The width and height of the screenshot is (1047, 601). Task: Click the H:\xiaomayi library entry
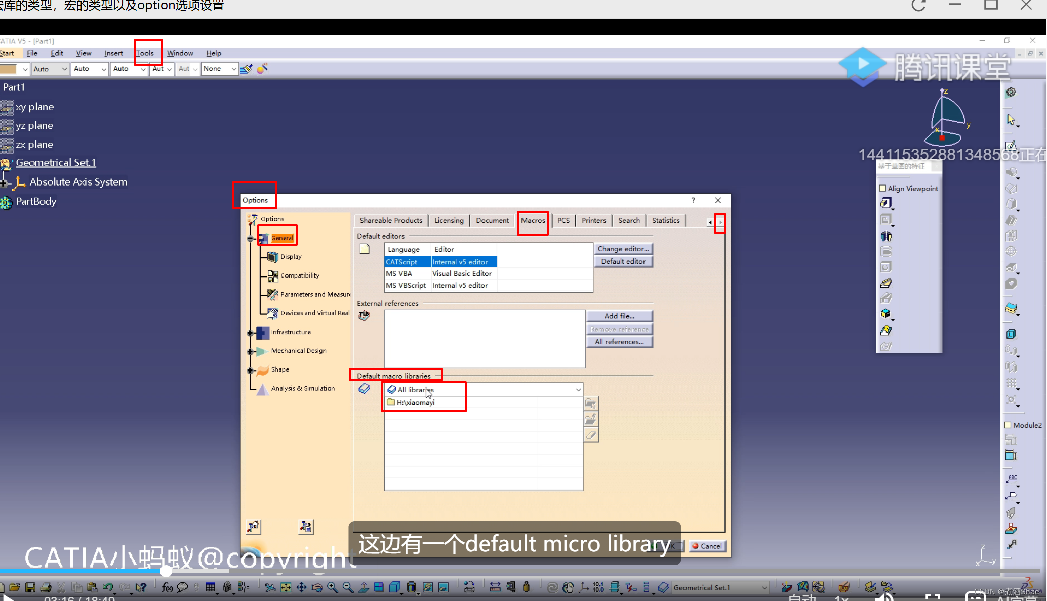click(x=416, y=402)
